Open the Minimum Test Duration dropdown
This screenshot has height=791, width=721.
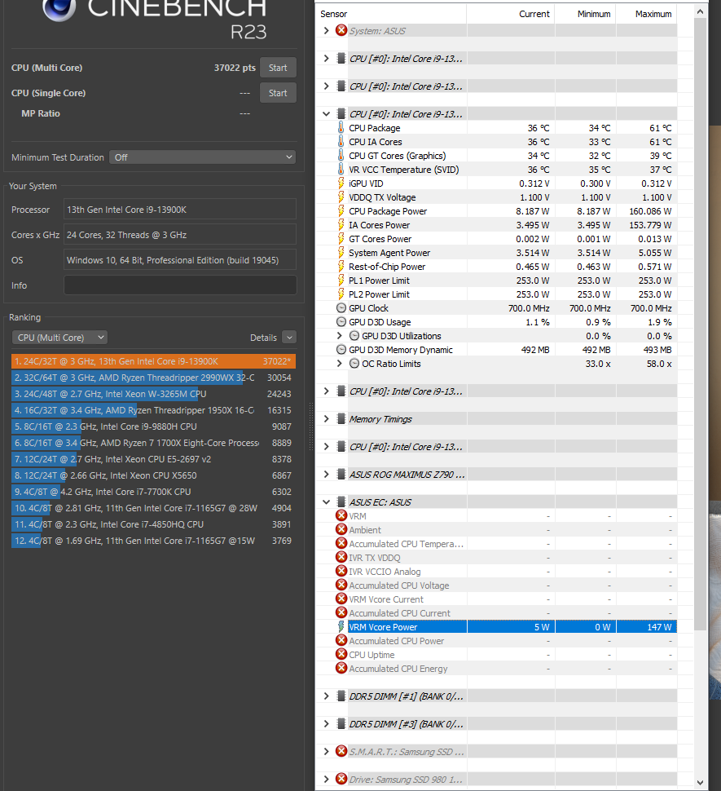pos(203,157)
